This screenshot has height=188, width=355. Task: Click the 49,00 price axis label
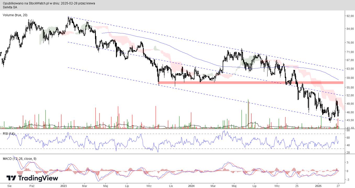(350, 103)
